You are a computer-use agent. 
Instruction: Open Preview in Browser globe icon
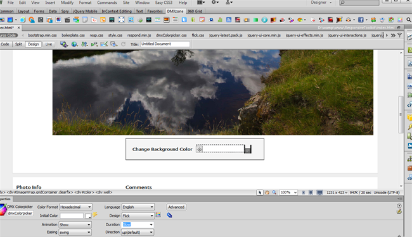click(x=74, y=44)
